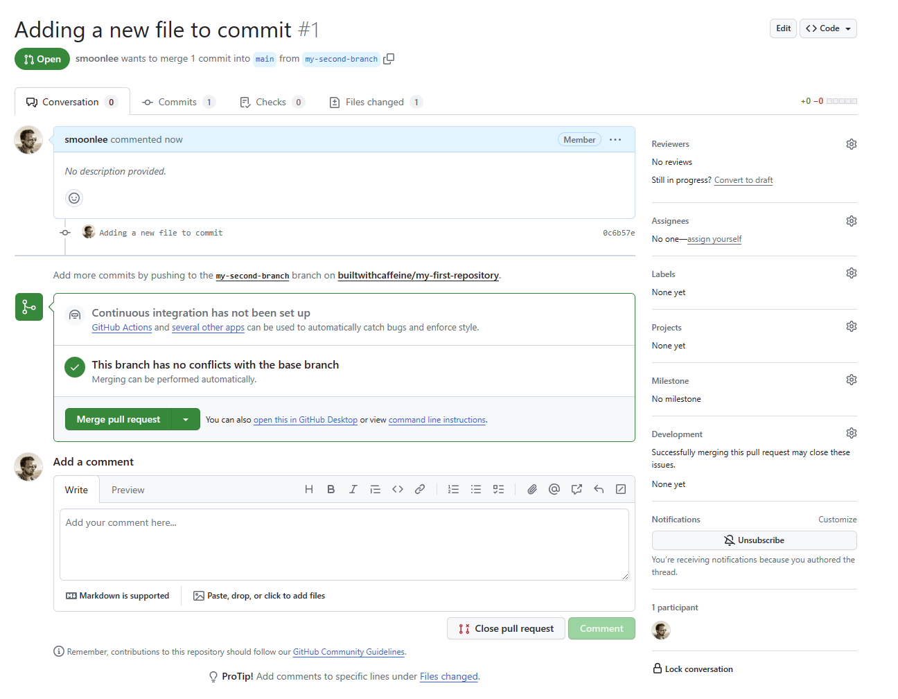Open Labels gear settings
The image size is (898, 699).
coord(851,274)
